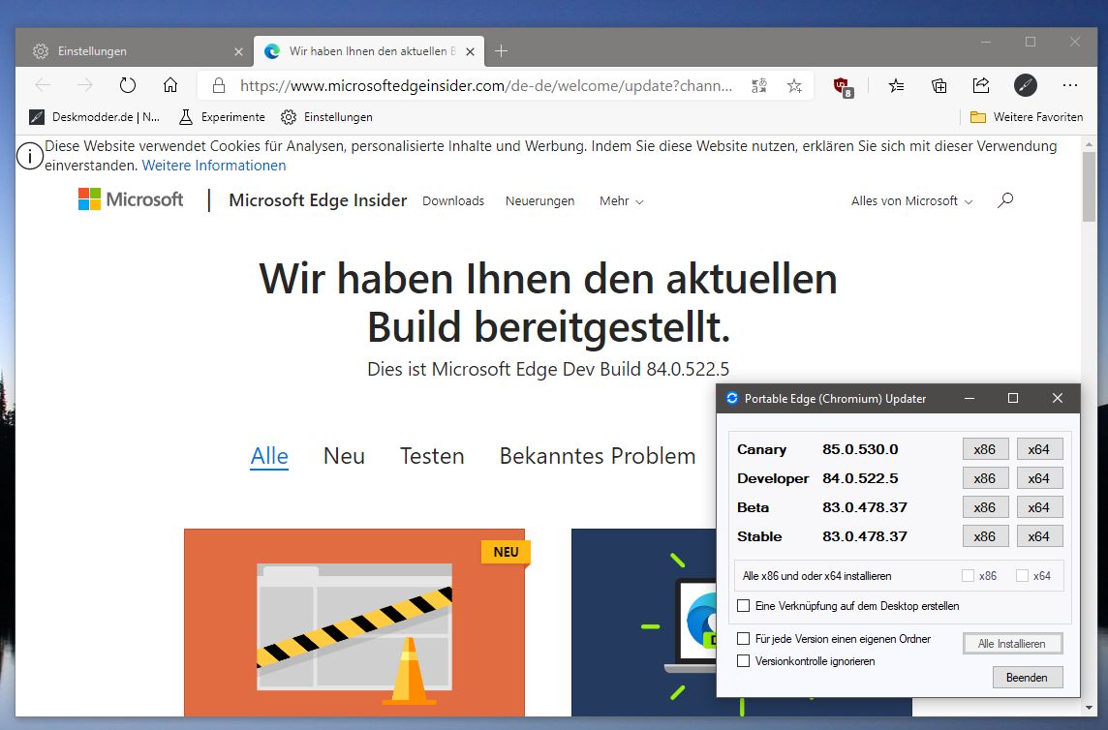The height and width of the screenshot is (730, 1108).
Task: Open the uBlock Origin extension icon
Action: tap(843, 86)
